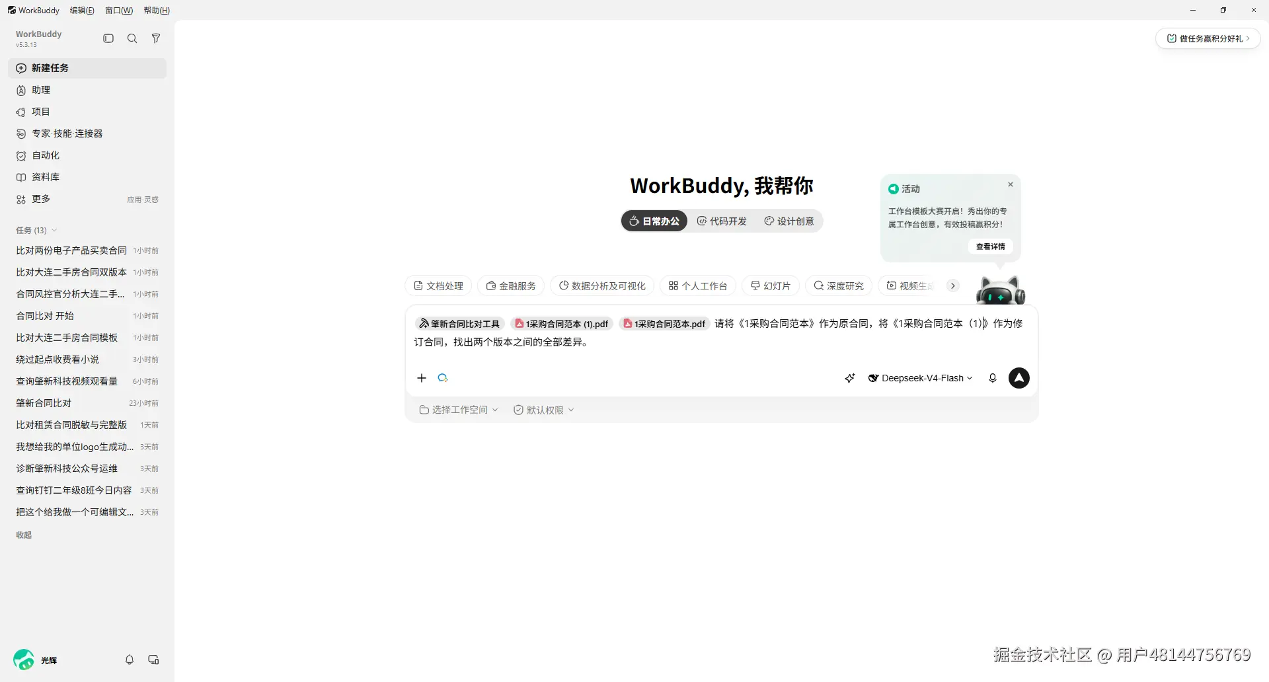1269x682 pixels.
Task: Open task 诊断肇新科技公众号运维
Action: pos(87,469)
